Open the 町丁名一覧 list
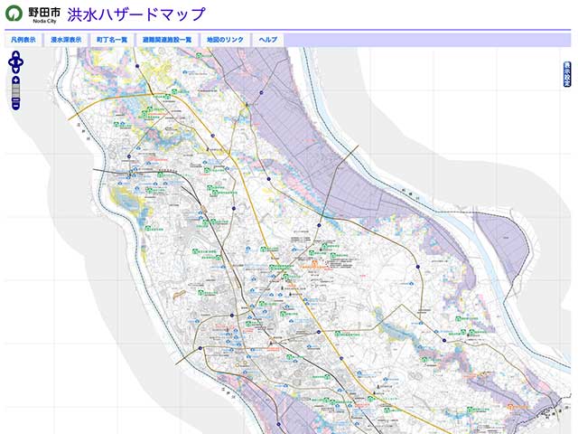 click(112, 40)
